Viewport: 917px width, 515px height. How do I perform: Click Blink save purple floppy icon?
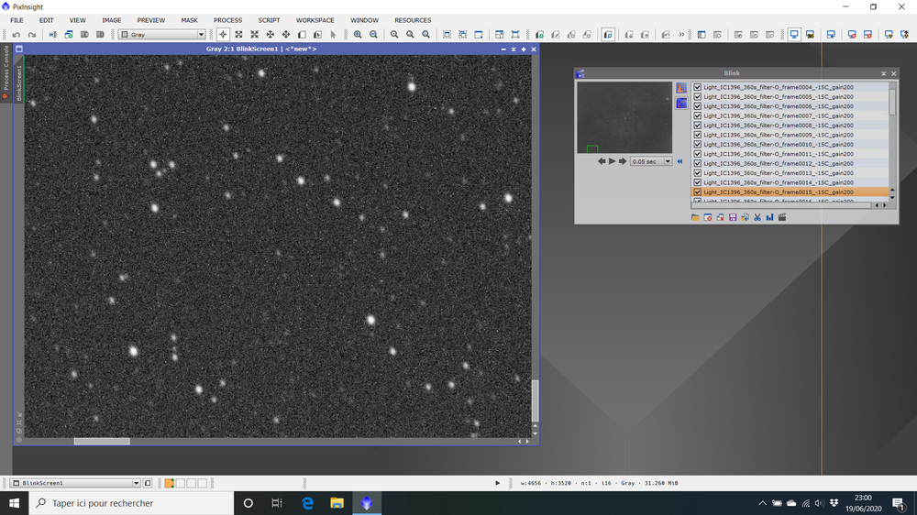(x=732, y=217)
